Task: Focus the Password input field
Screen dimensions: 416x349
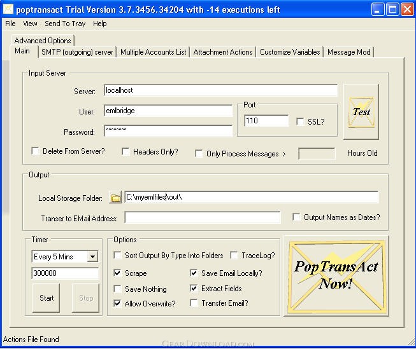Action: click(x=168, y=131)
